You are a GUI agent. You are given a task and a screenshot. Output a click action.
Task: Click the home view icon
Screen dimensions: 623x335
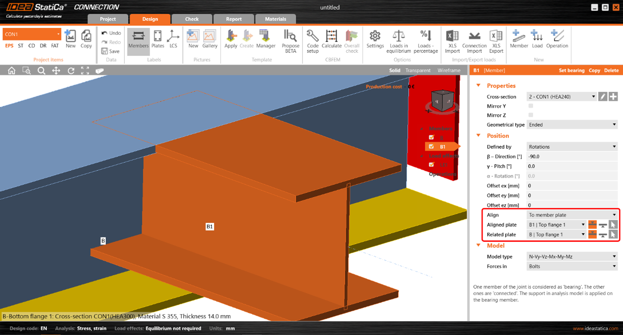click(x=12, y=71)
